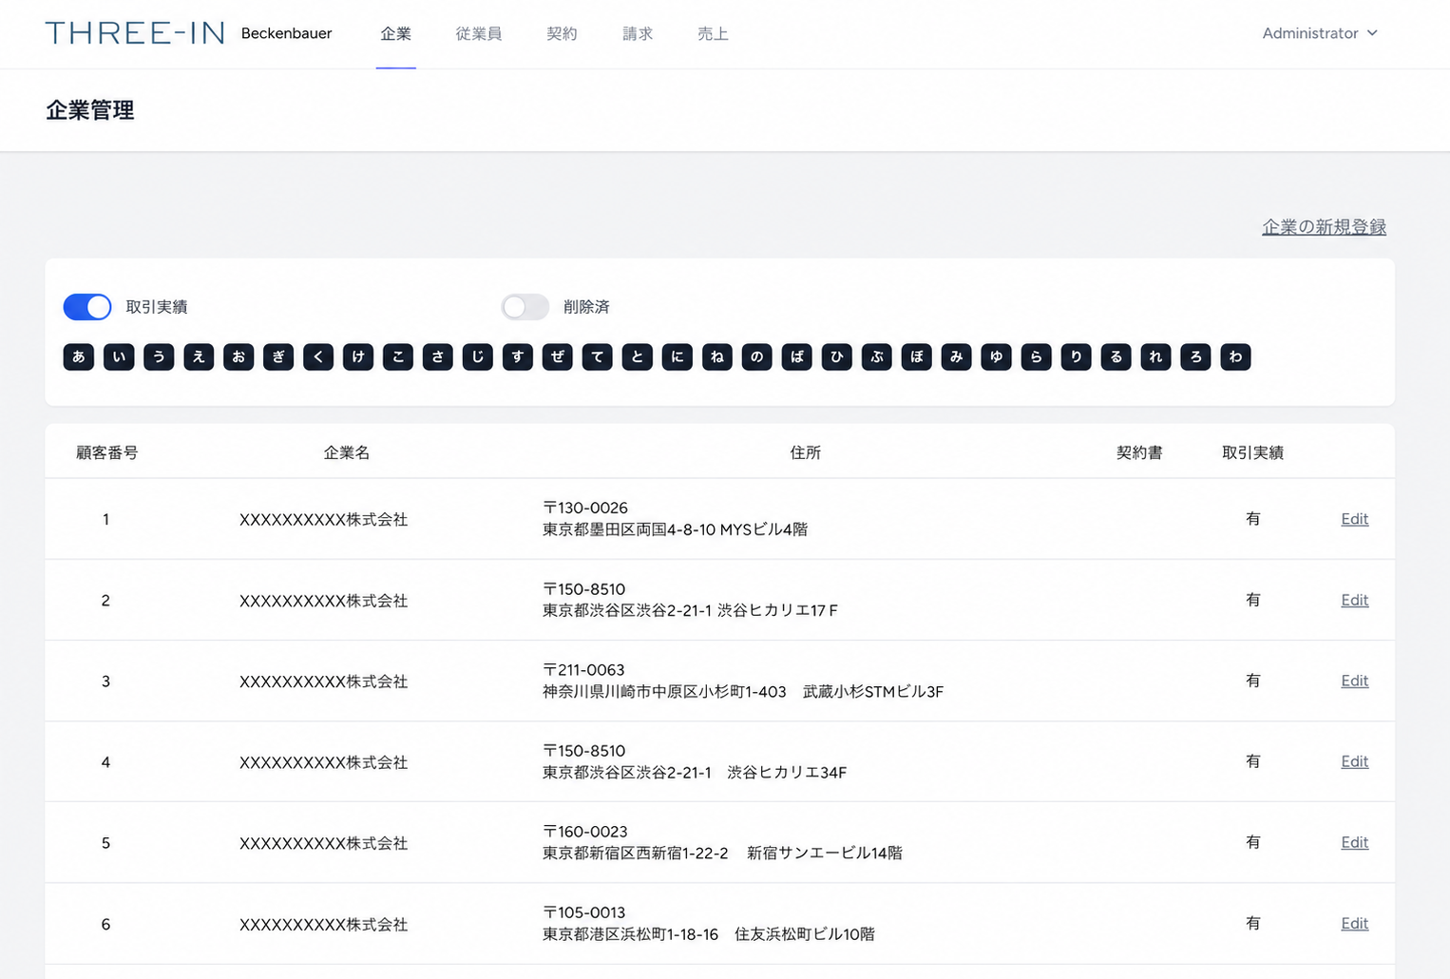Filter companies by の
Viewport: 1450px width, 979px height.
point(757,357)
